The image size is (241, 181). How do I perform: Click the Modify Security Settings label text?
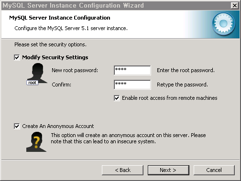55,57
